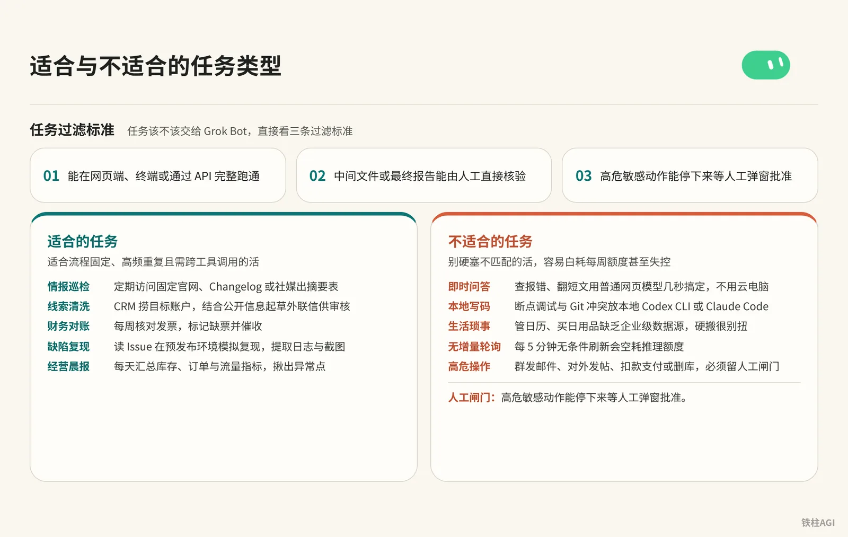Click the 即时问答 label
The height and width of the screenshot is (537, 848).
[469, 287]
